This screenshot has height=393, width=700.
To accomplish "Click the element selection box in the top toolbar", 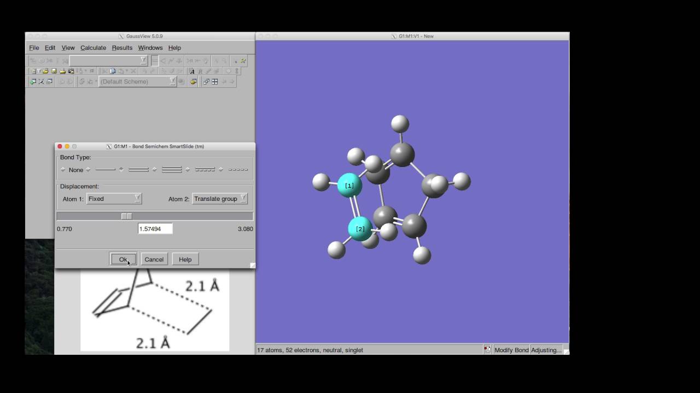I will pyautogui.click(x=155, y=61).
